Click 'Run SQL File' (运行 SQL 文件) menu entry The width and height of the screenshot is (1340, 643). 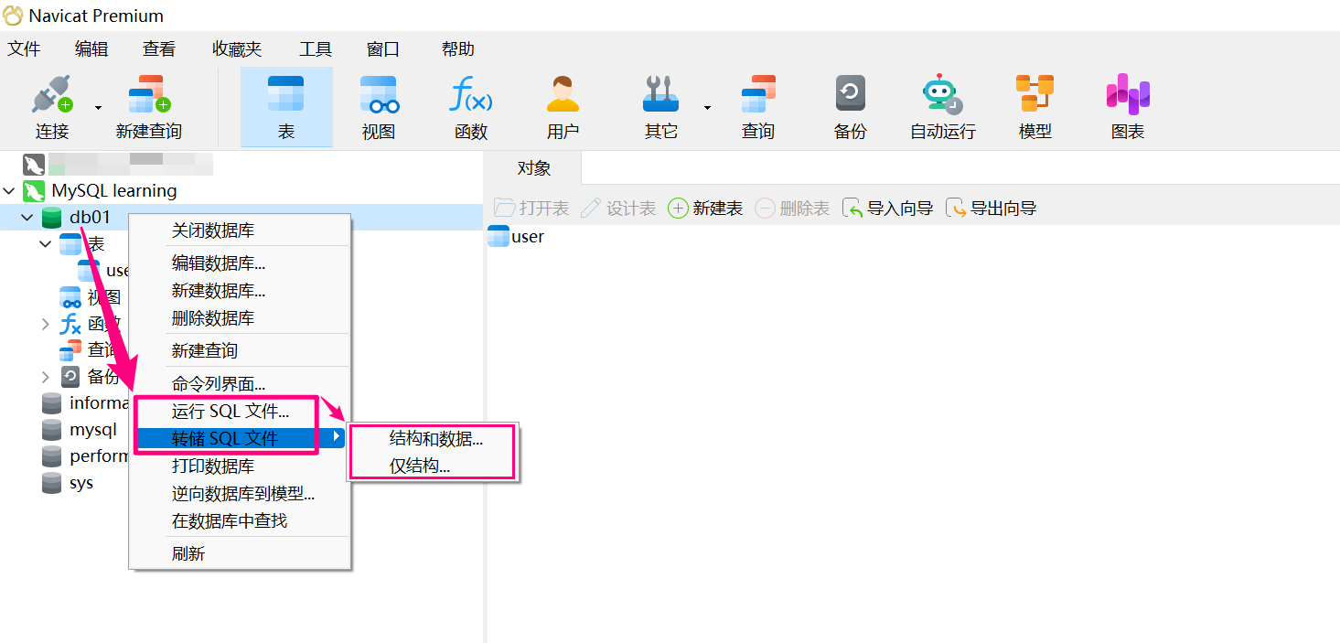[x=230, y=412]
